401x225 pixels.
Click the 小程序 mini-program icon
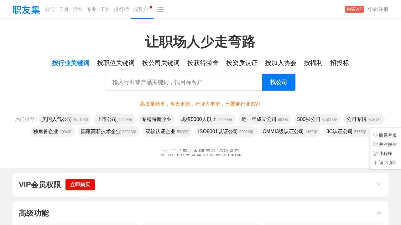(x=375, y=153)
